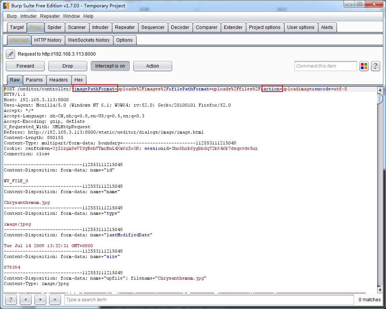
Task: Toggle the Intercept is on button
Action: click(x=110, y=66)
